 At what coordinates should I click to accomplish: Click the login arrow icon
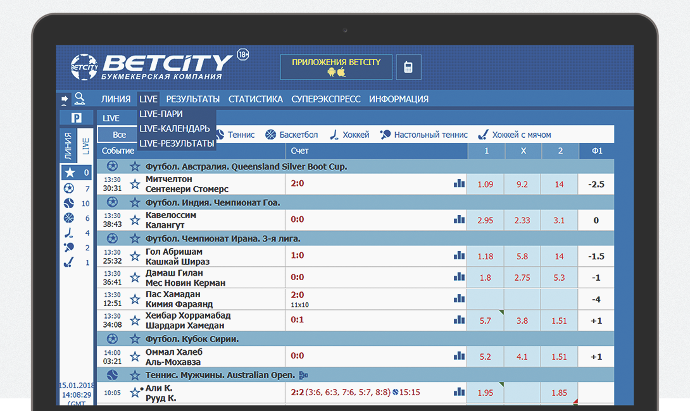[64, 99]
